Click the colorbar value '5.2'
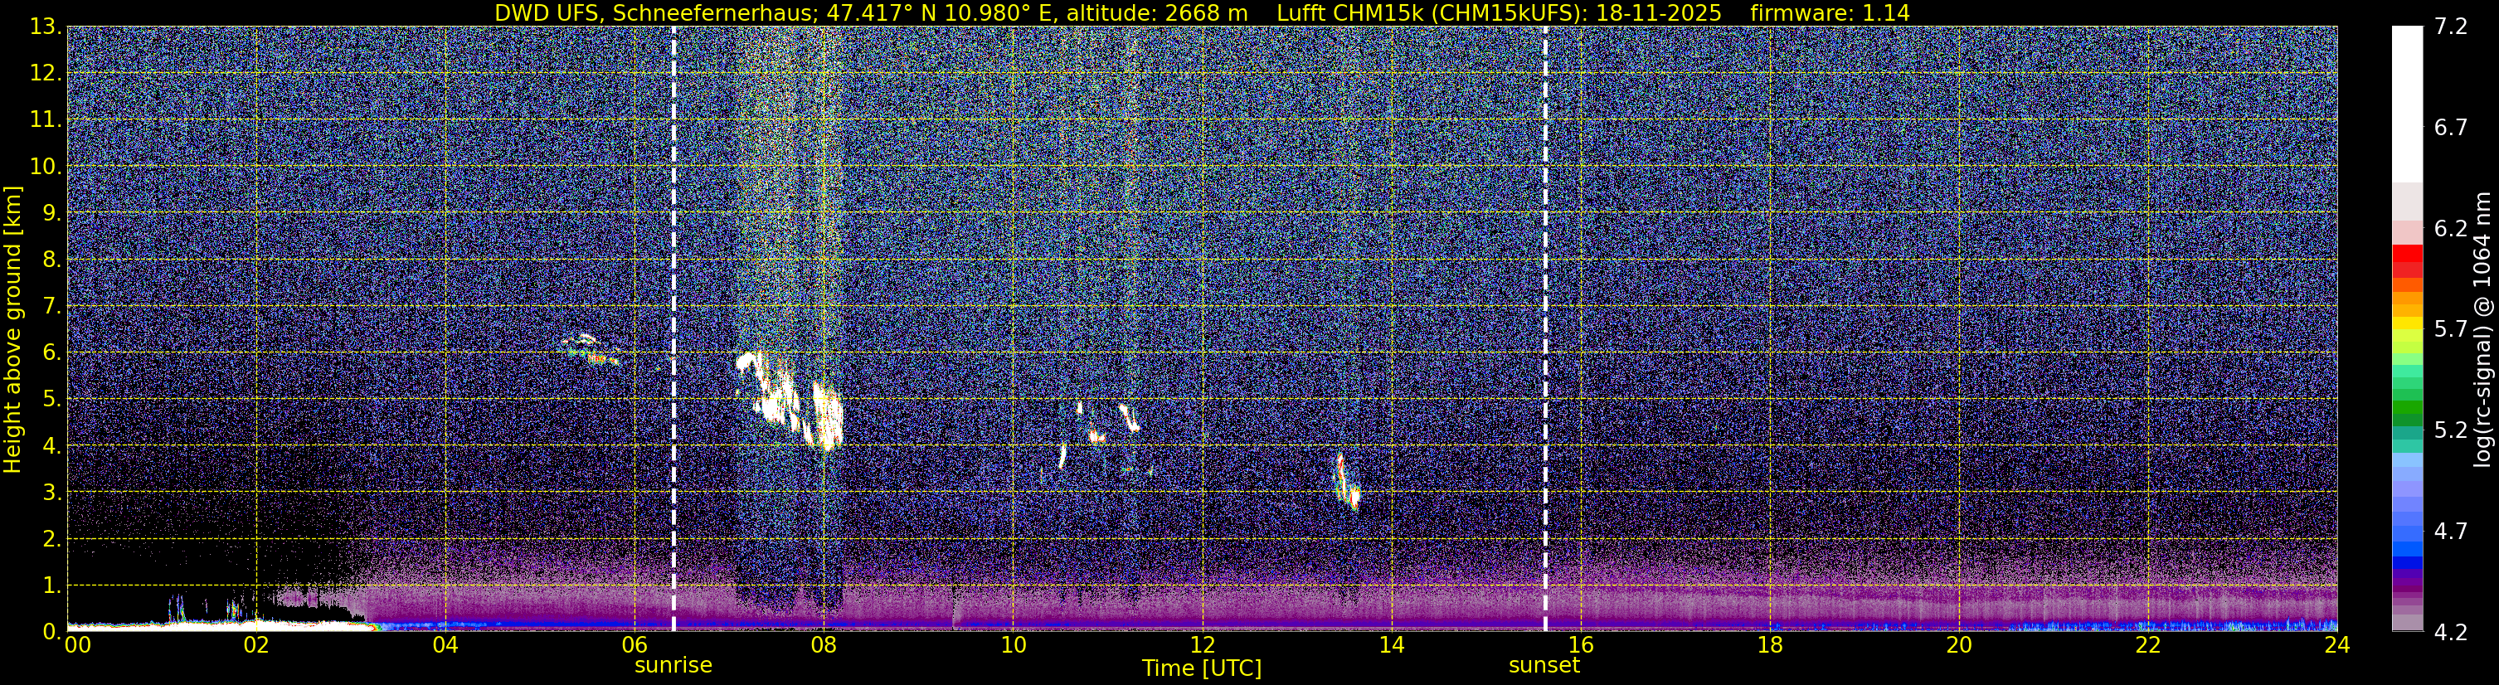This screenshot has height=685, width=2499. click(x=2451, y=430)
